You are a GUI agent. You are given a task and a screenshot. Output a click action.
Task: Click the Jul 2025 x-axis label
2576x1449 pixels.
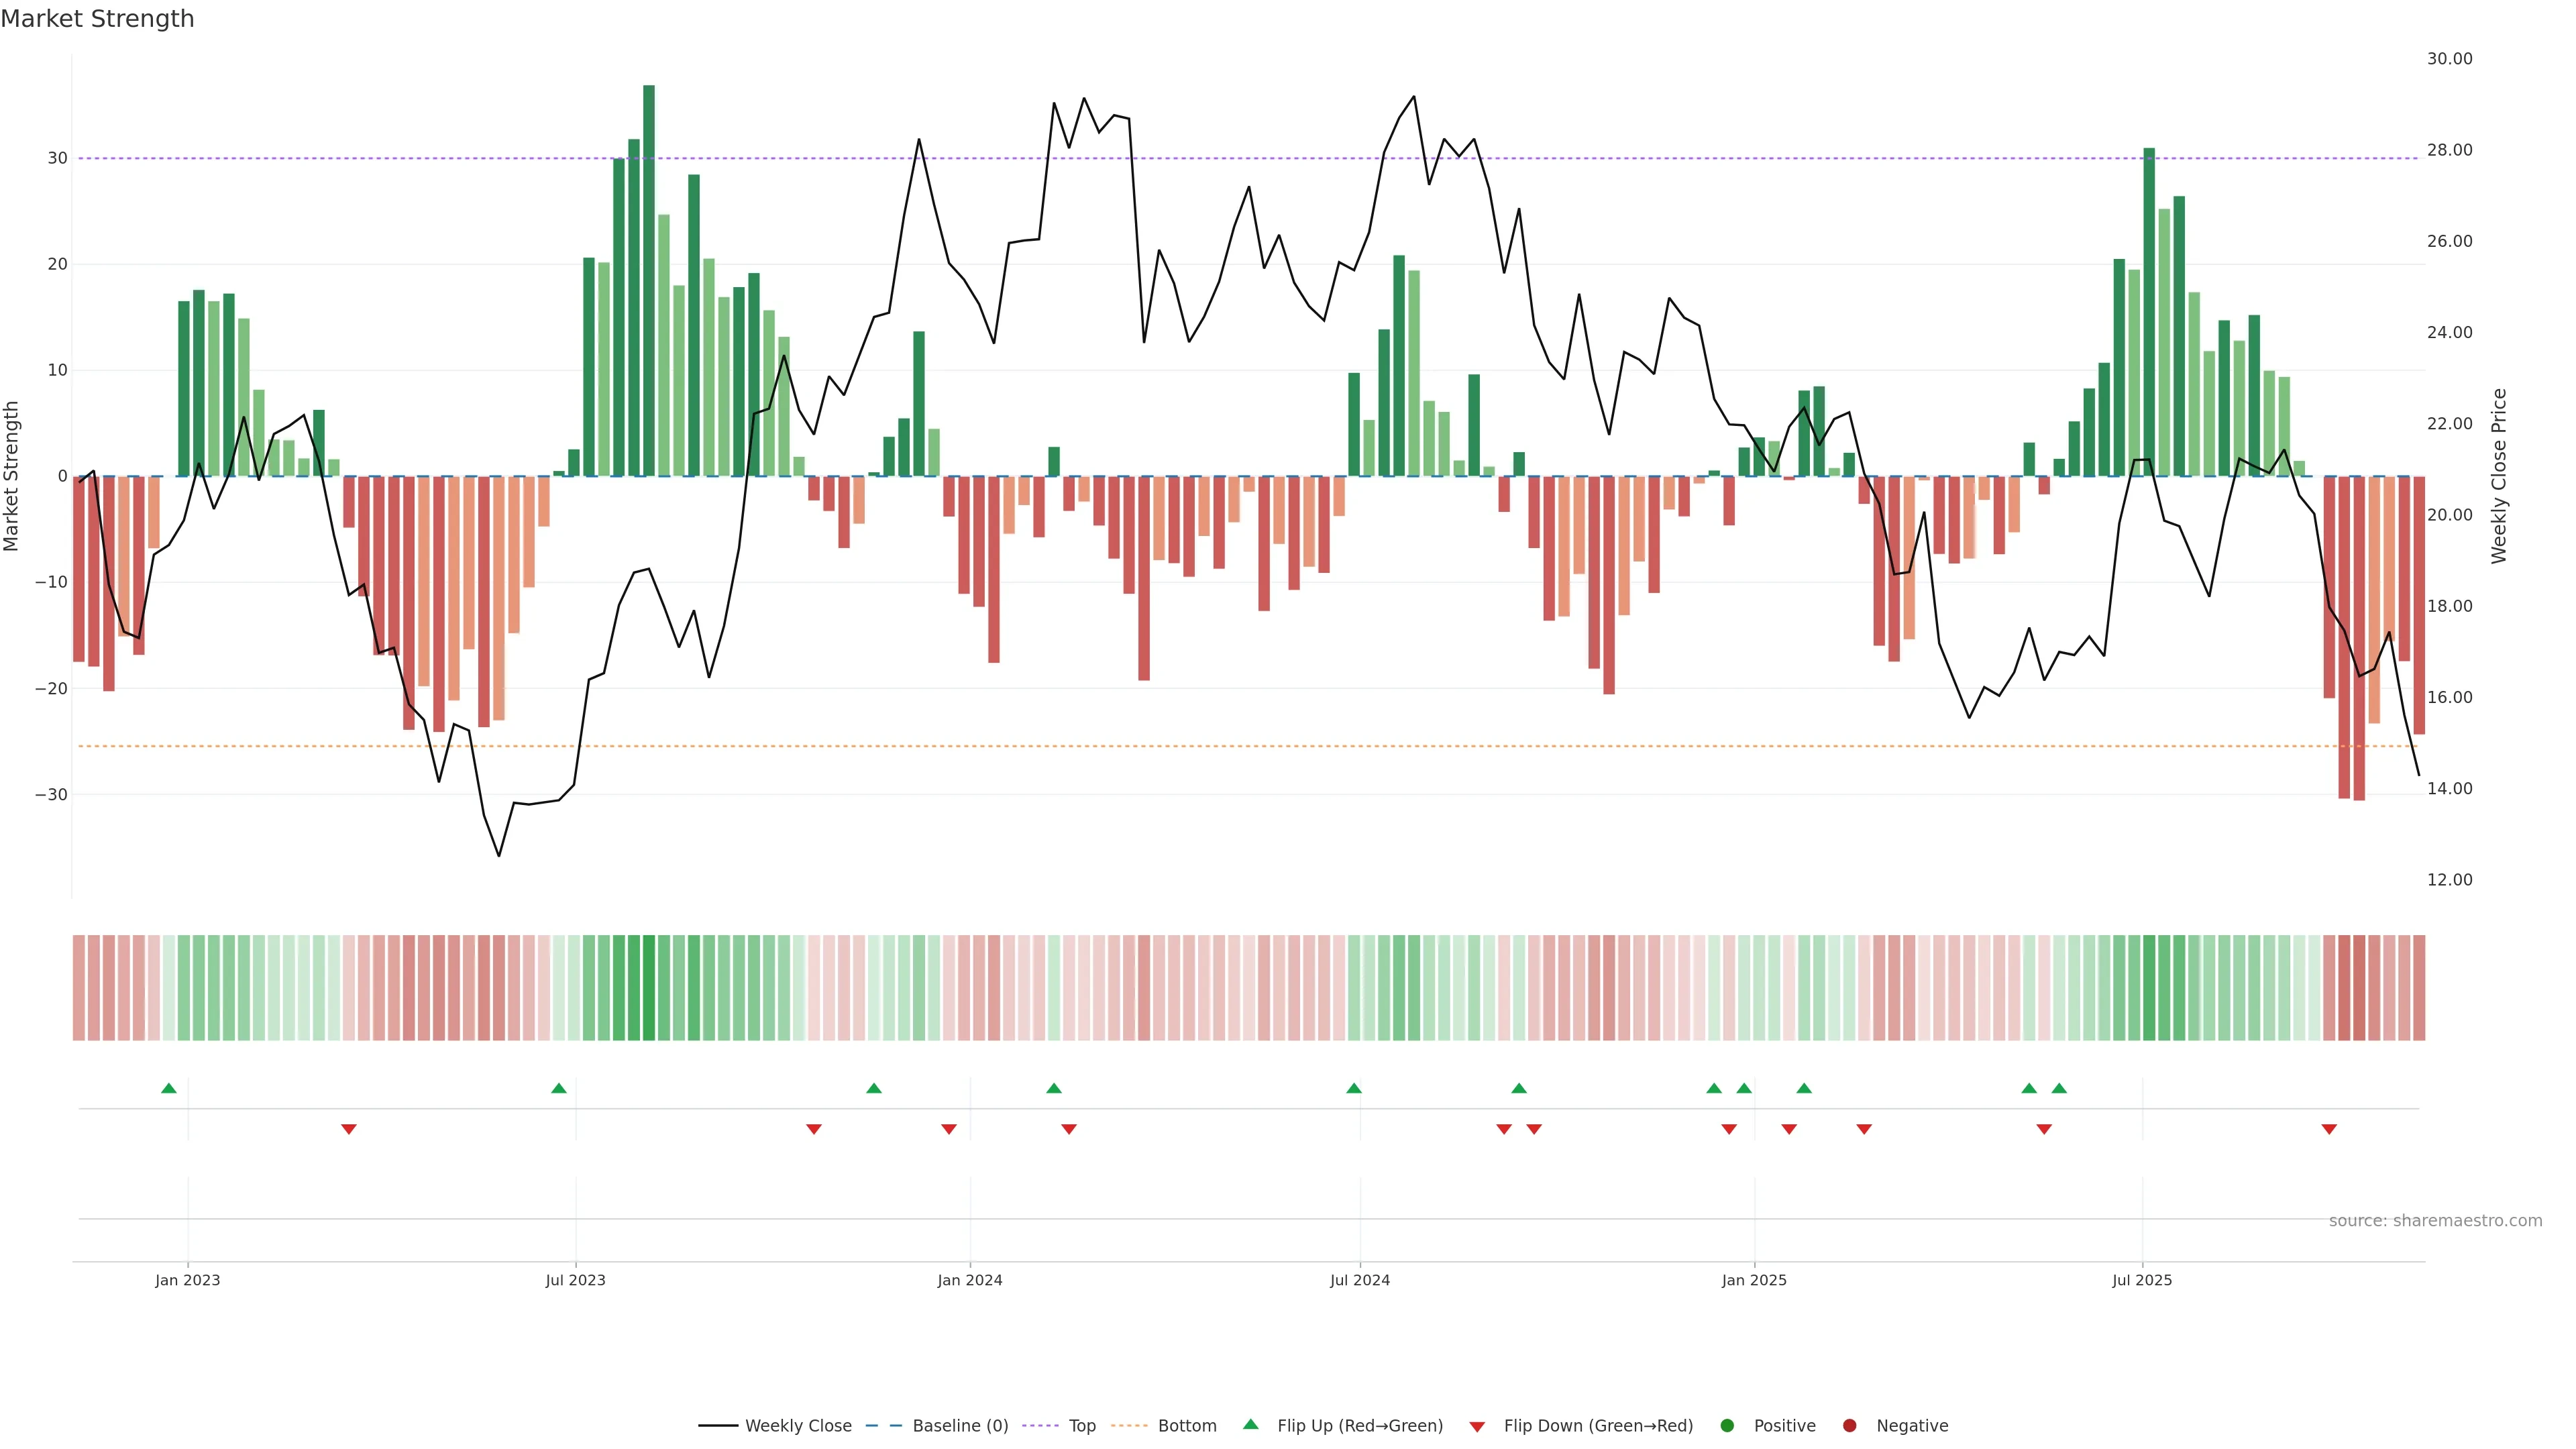click(x=2142, y=1280)
